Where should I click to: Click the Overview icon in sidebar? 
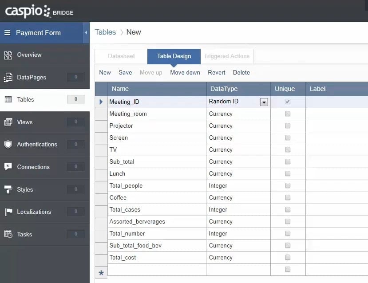click(8, 55)
